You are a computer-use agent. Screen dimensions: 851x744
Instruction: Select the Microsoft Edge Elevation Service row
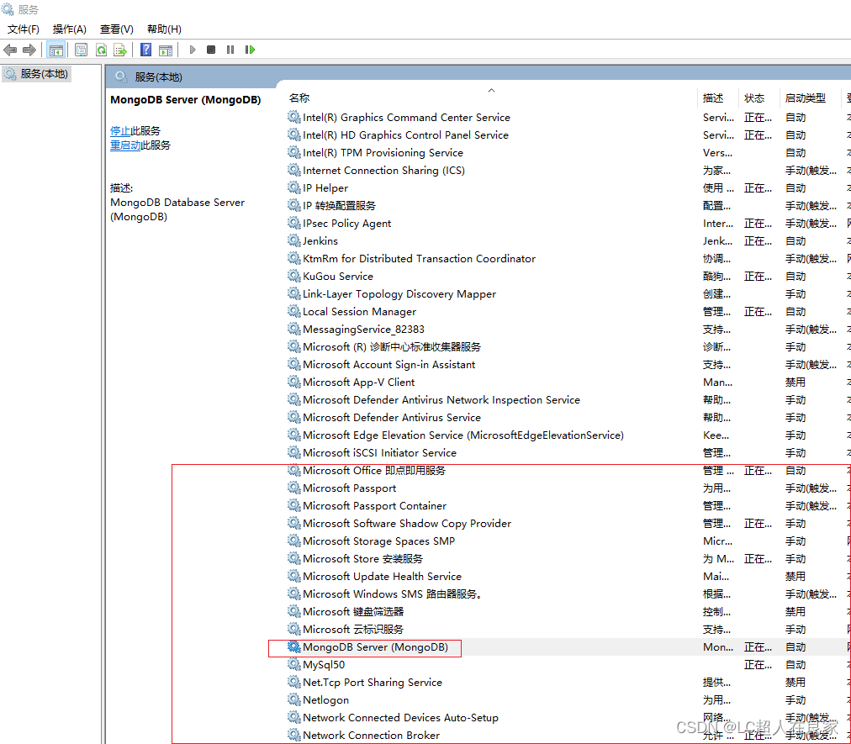point(568,435)
